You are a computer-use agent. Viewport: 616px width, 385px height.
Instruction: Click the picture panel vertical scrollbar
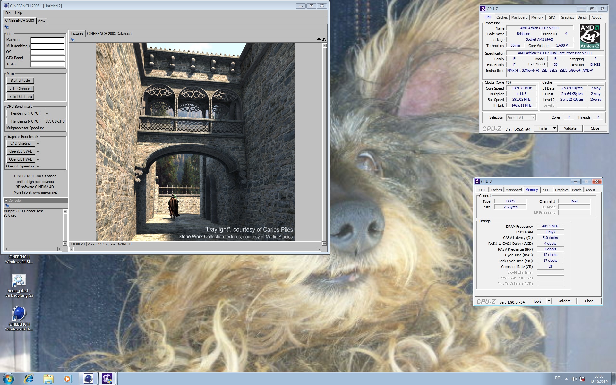324,144
